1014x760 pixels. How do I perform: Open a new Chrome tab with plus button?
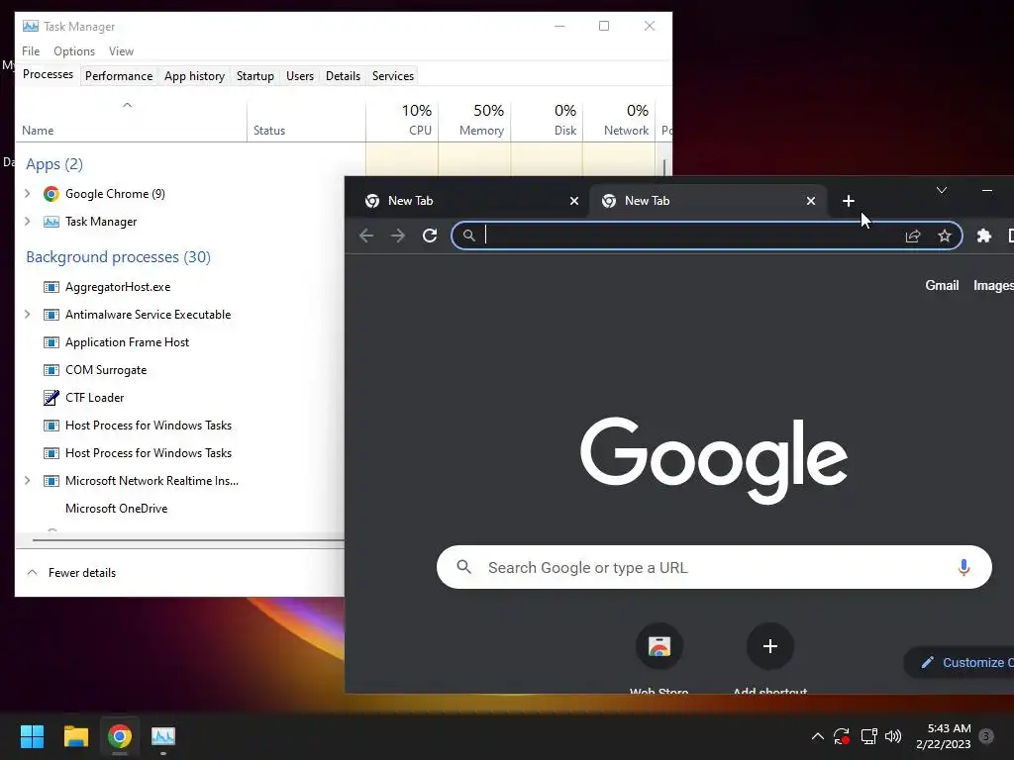(x=849, y=201)
